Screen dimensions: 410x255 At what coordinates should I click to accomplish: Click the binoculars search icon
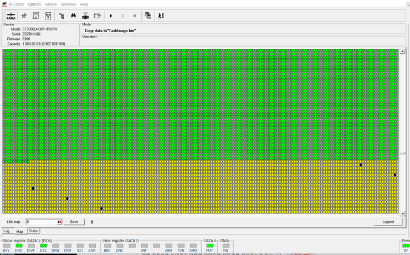pyautogui.click(x=73, y=16)
